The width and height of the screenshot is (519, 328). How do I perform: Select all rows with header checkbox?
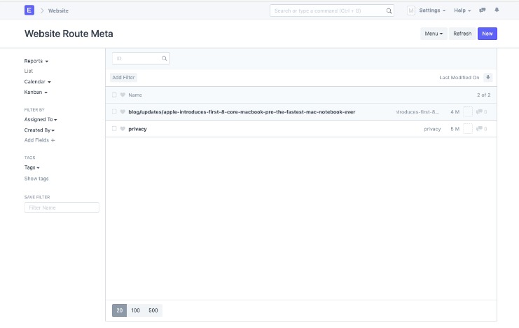(x=114, y=95)
